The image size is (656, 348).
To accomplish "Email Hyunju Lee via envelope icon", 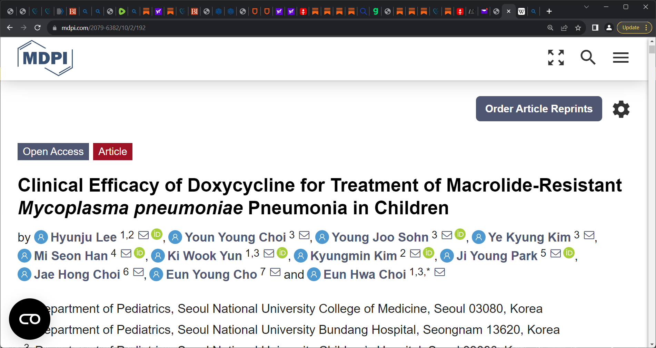I will pos(142,235).
